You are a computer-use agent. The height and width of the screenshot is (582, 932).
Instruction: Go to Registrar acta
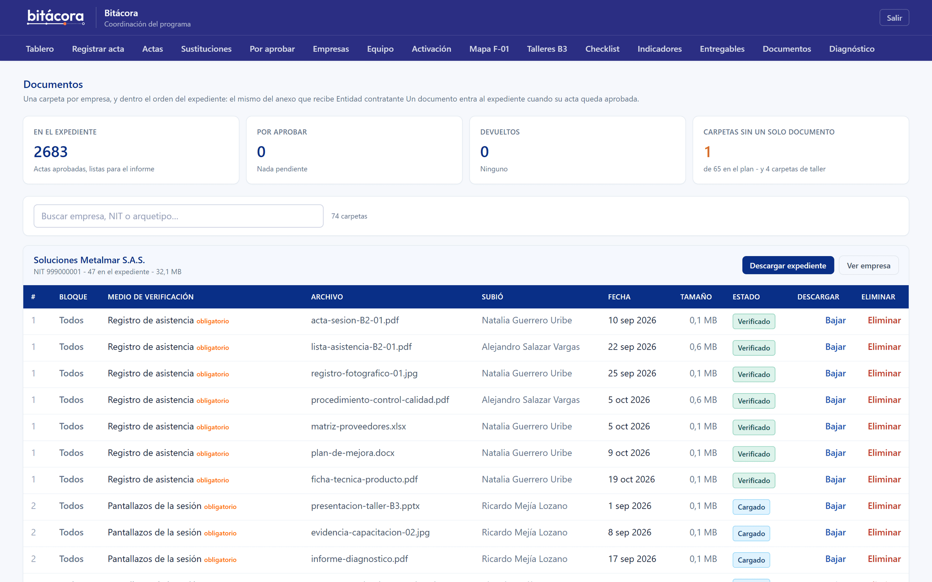pos(98,49)
